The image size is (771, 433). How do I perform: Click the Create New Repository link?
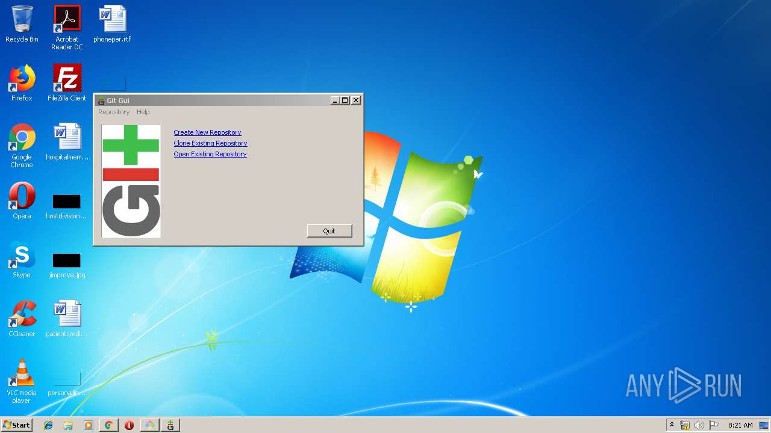coord(207,132)
